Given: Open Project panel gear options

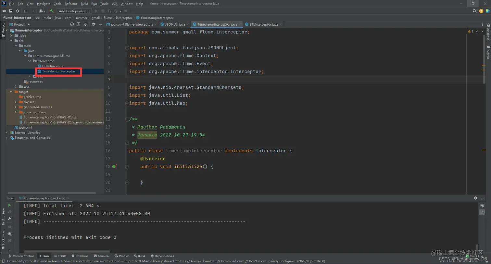Looking at the screenshot, I should click(x=94, y=24).
